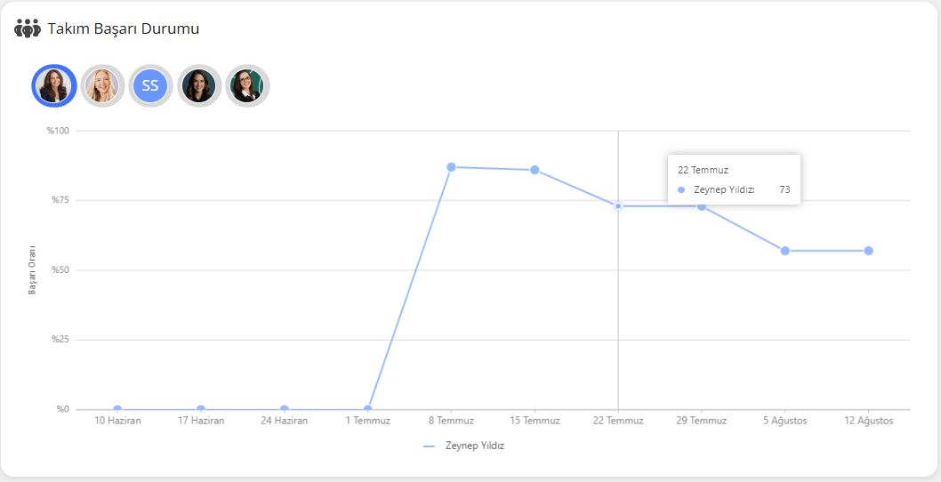Select the blue-ringed first team member avatar
The width and height of the screenshot is (941, 482).
tap(53, 86)
